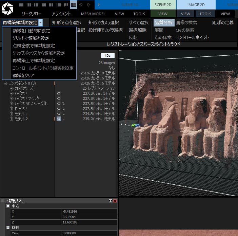Click the redo arrow icon
Screen dimensions: 238x236
88,5
